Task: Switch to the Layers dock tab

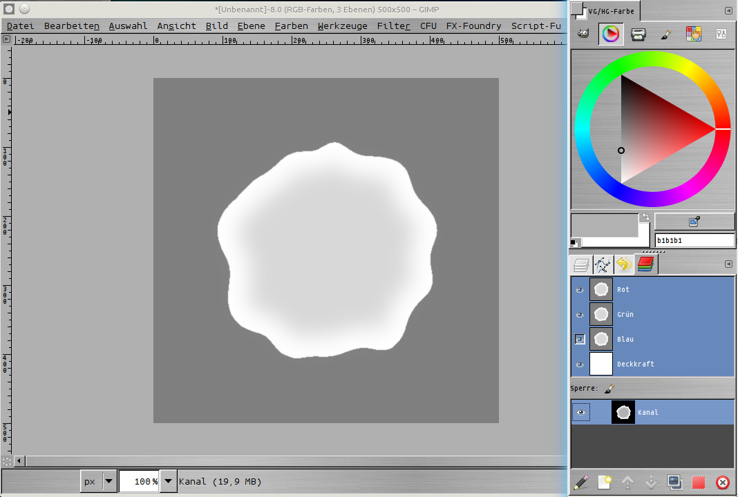Action: pos(581,264)
